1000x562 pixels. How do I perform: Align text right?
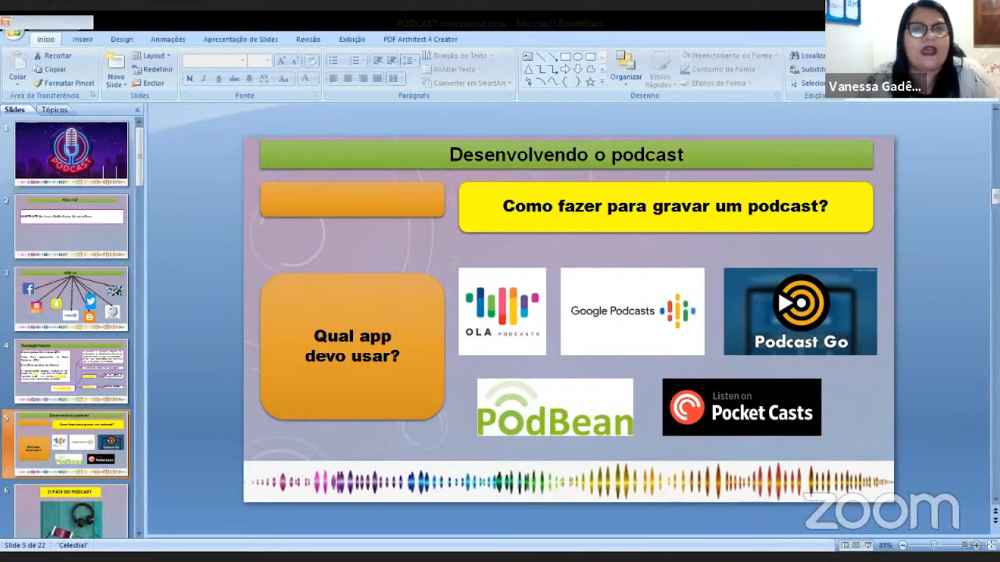[363, 79]
